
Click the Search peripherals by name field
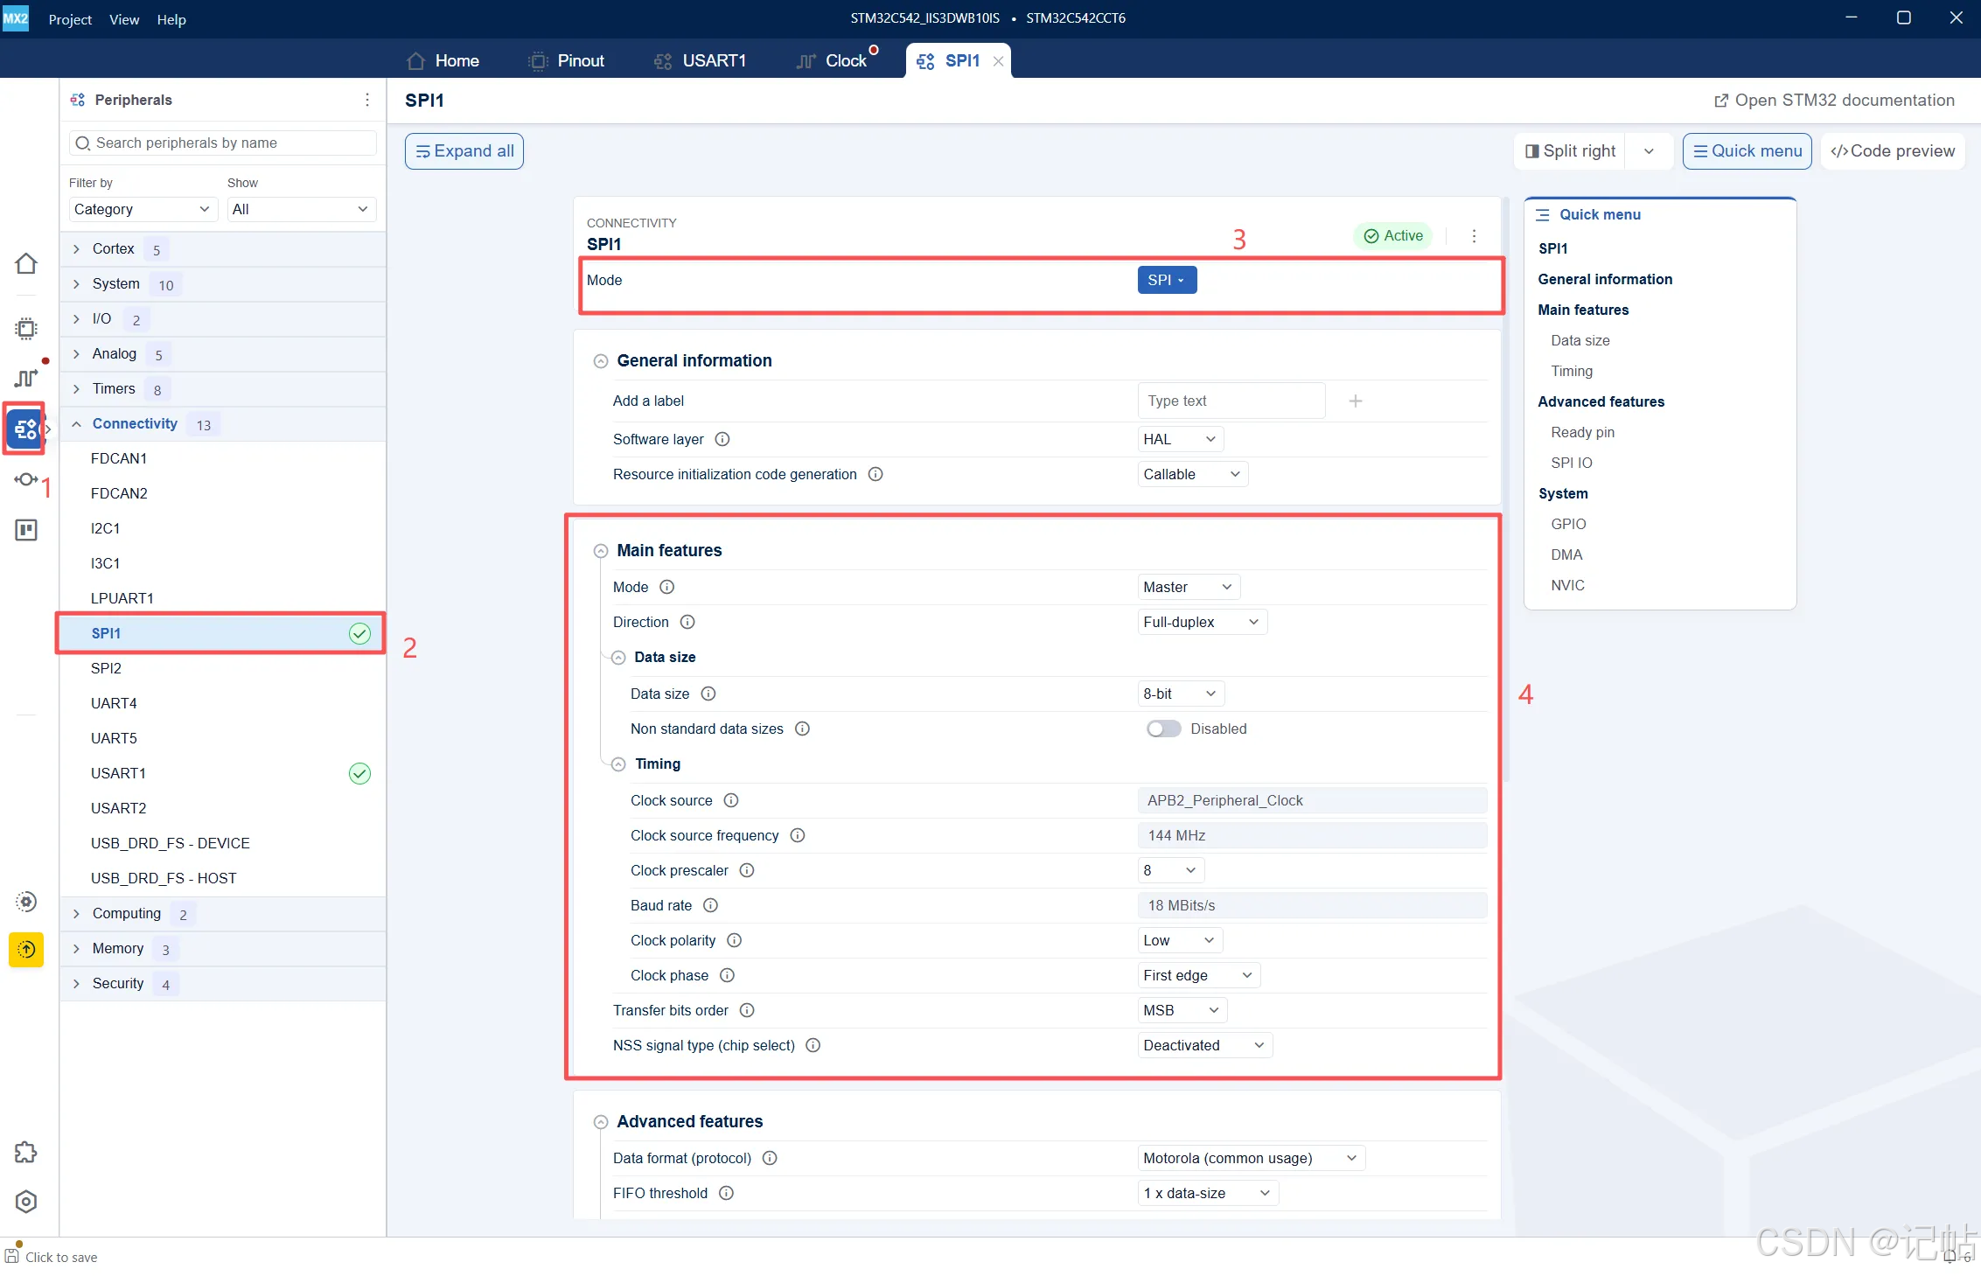[x=222, y=143]
